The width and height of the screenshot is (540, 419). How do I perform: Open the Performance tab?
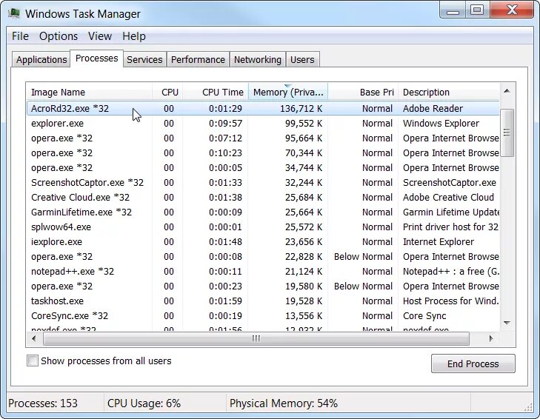[198, 59]
